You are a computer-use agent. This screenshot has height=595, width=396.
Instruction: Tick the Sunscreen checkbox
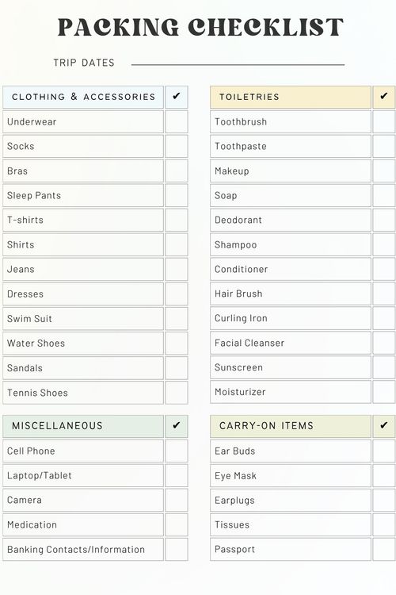[384, 367]
